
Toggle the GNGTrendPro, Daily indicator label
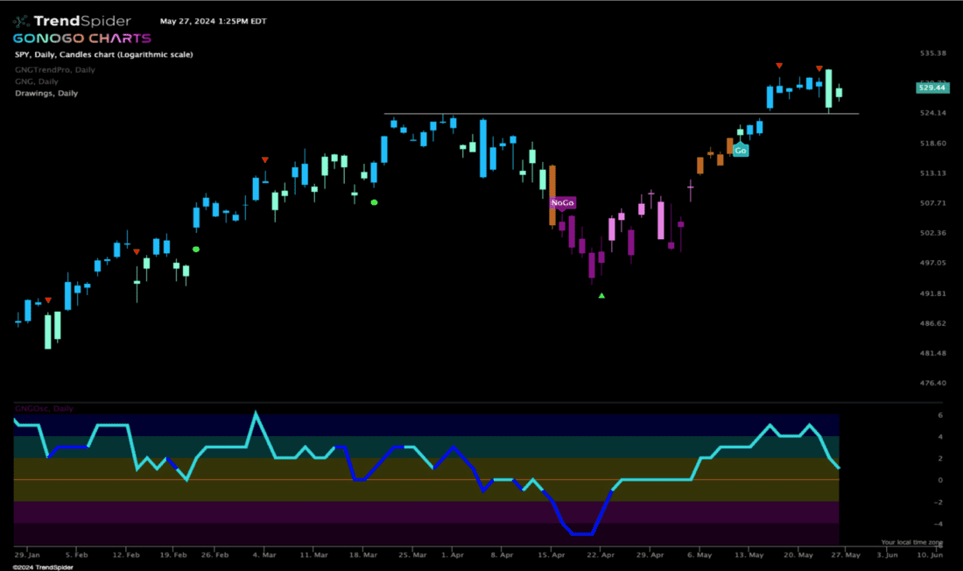tap(55, 69)
